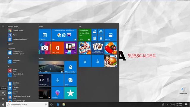Click the taskbar clock and date

point(179,104)
